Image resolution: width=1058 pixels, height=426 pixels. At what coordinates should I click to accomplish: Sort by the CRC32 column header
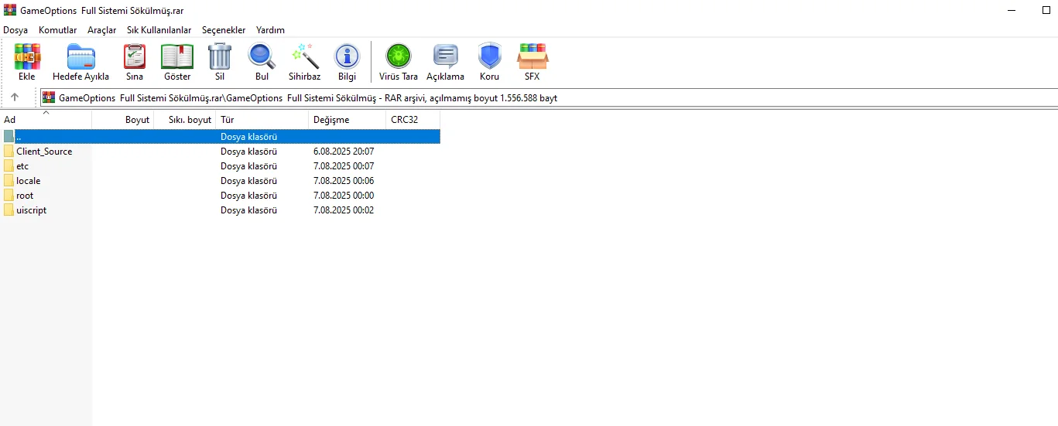413,120
